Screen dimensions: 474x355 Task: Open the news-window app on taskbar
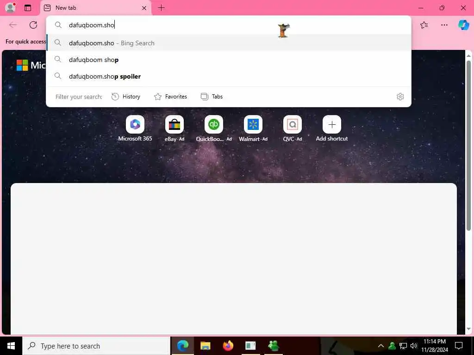click(250, 346)
